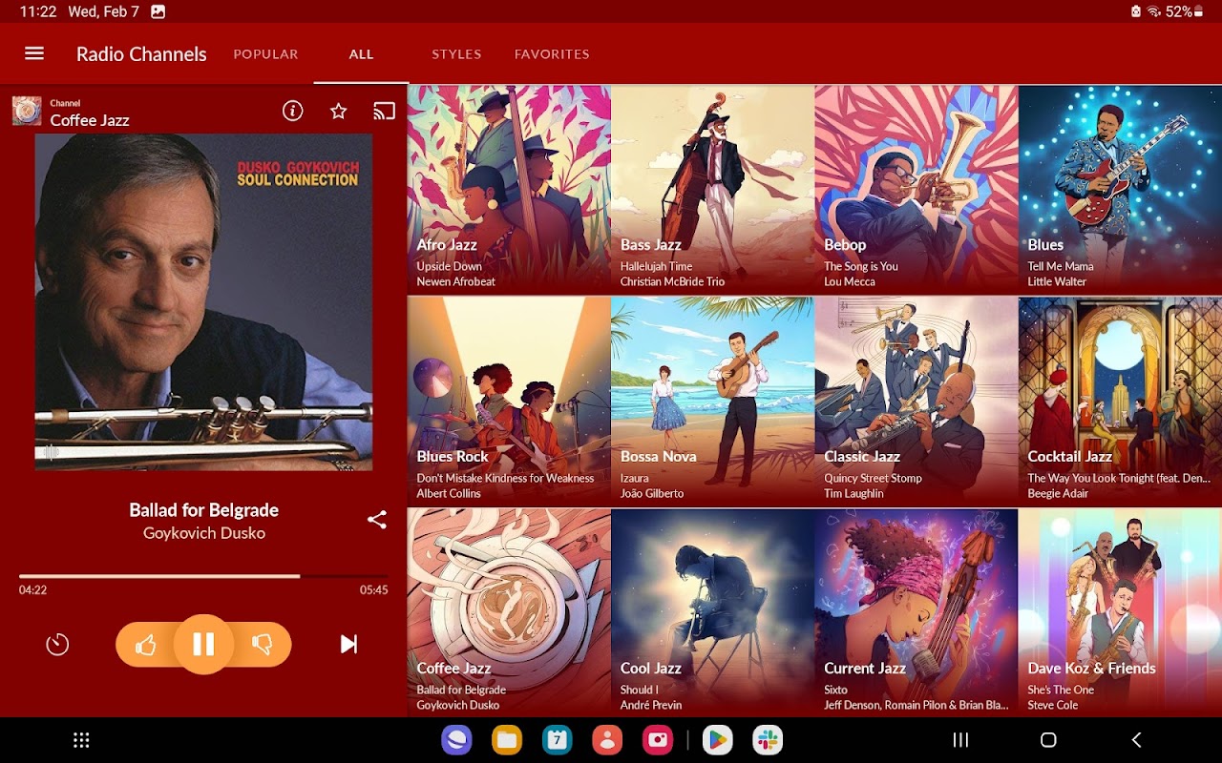This screenshot has width=1222, height=763.
Task: Tap the recent apps navigation button
Action: click(x=961, y=740)
